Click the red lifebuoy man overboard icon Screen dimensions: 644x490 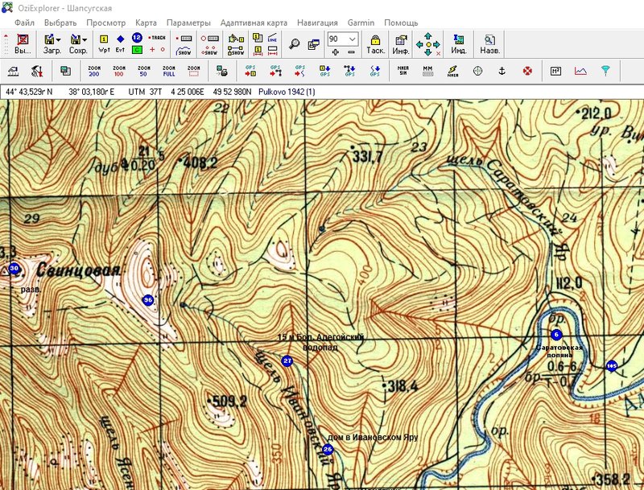click(x=527, y=71)
